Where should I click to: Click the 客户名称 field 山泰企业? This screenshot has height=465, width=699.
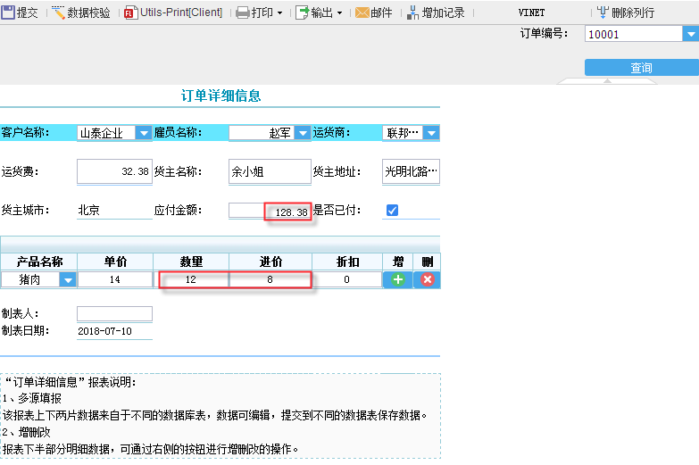pyautogui.click(x=106, y=132)
